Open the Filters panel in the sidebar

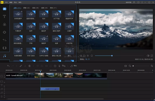click(x=5, y=24)
